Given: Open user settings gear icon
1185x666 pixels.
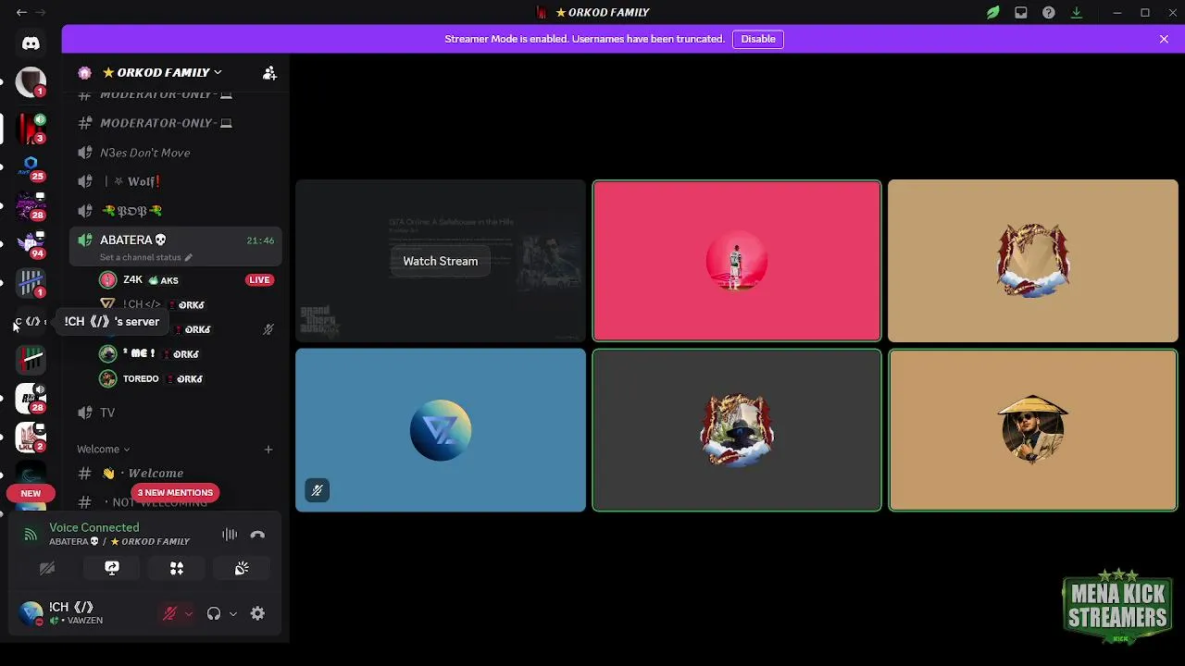Looking at the screenshot, I should point(257,613).
